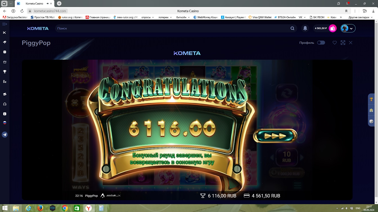
Task: Click the KOMETA logo in the header
Action: point(38,28)
